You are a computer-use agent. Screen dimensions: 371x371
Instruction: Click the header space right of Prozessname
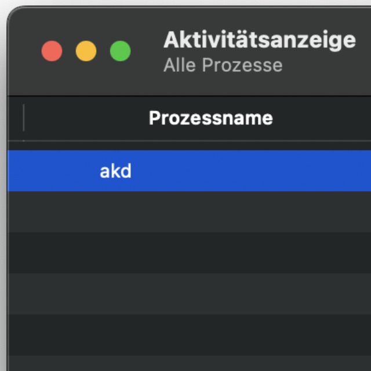click(325, 118)
